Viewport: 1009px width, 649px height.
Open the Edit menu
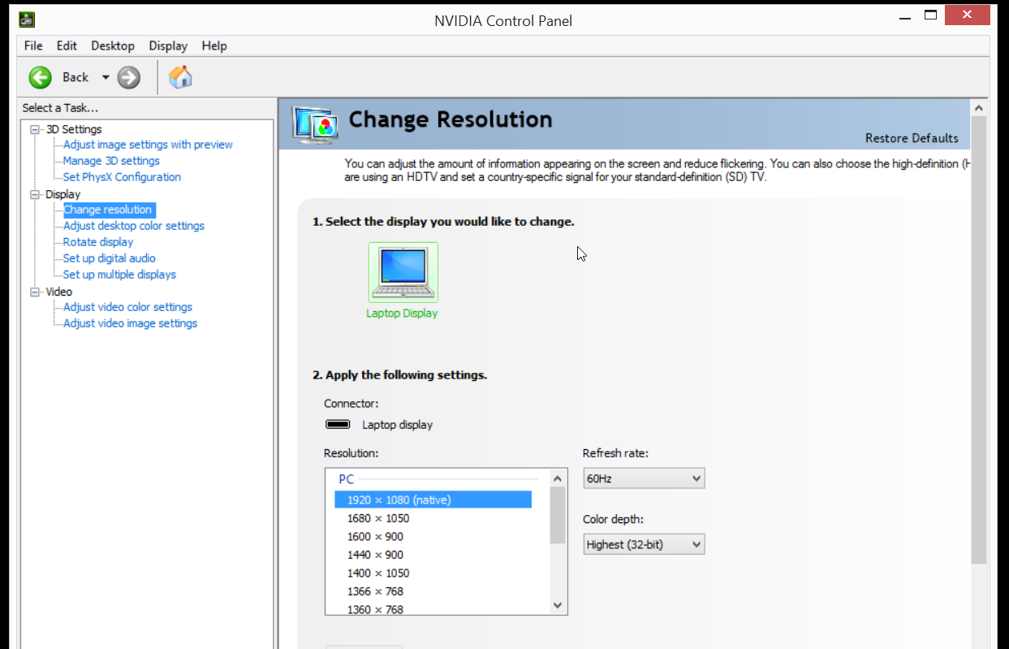(x=67, y=45)
